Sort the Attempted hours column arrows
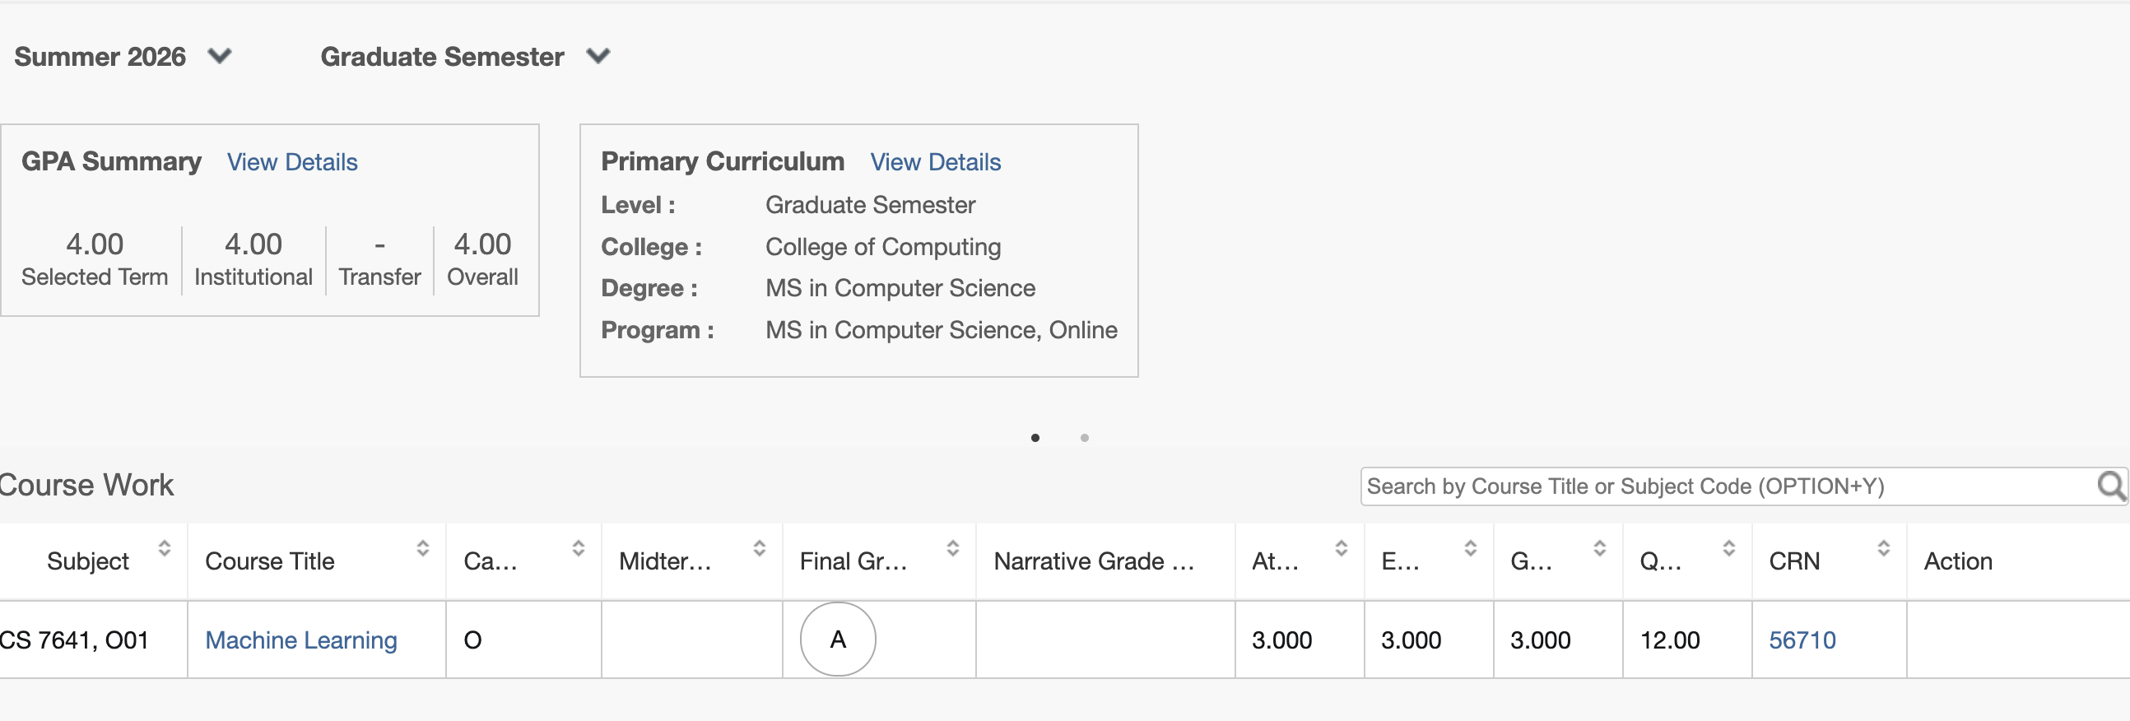The height and width of the screenshot is (721, 2130). coord(1342,548)
